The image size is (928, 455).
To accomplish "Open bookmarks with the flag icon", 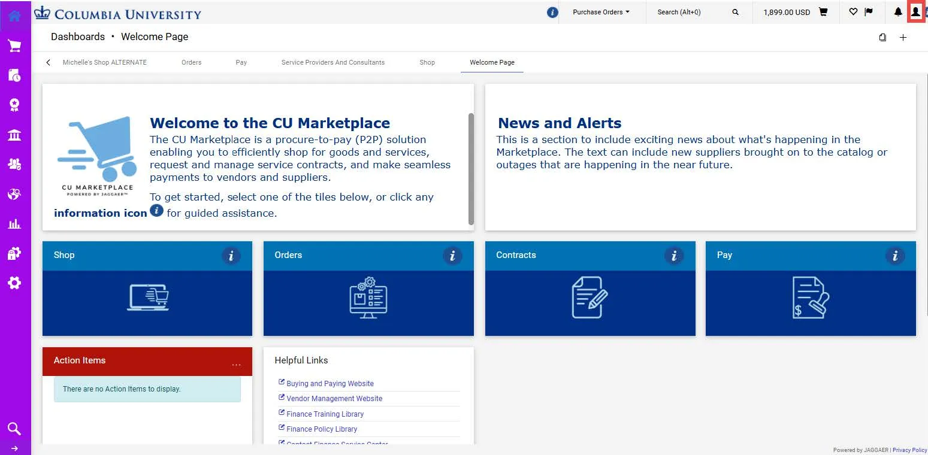I will 869,12.
